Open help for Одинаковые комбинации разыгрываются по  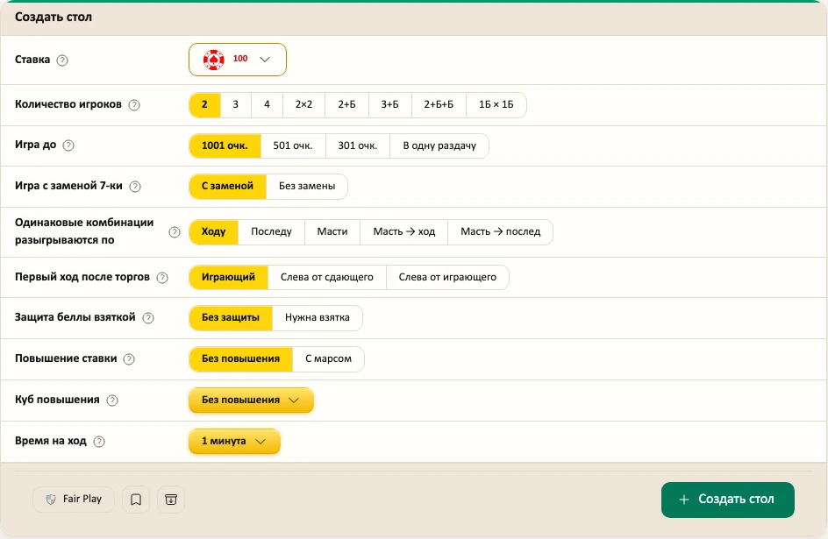(175, 232)
